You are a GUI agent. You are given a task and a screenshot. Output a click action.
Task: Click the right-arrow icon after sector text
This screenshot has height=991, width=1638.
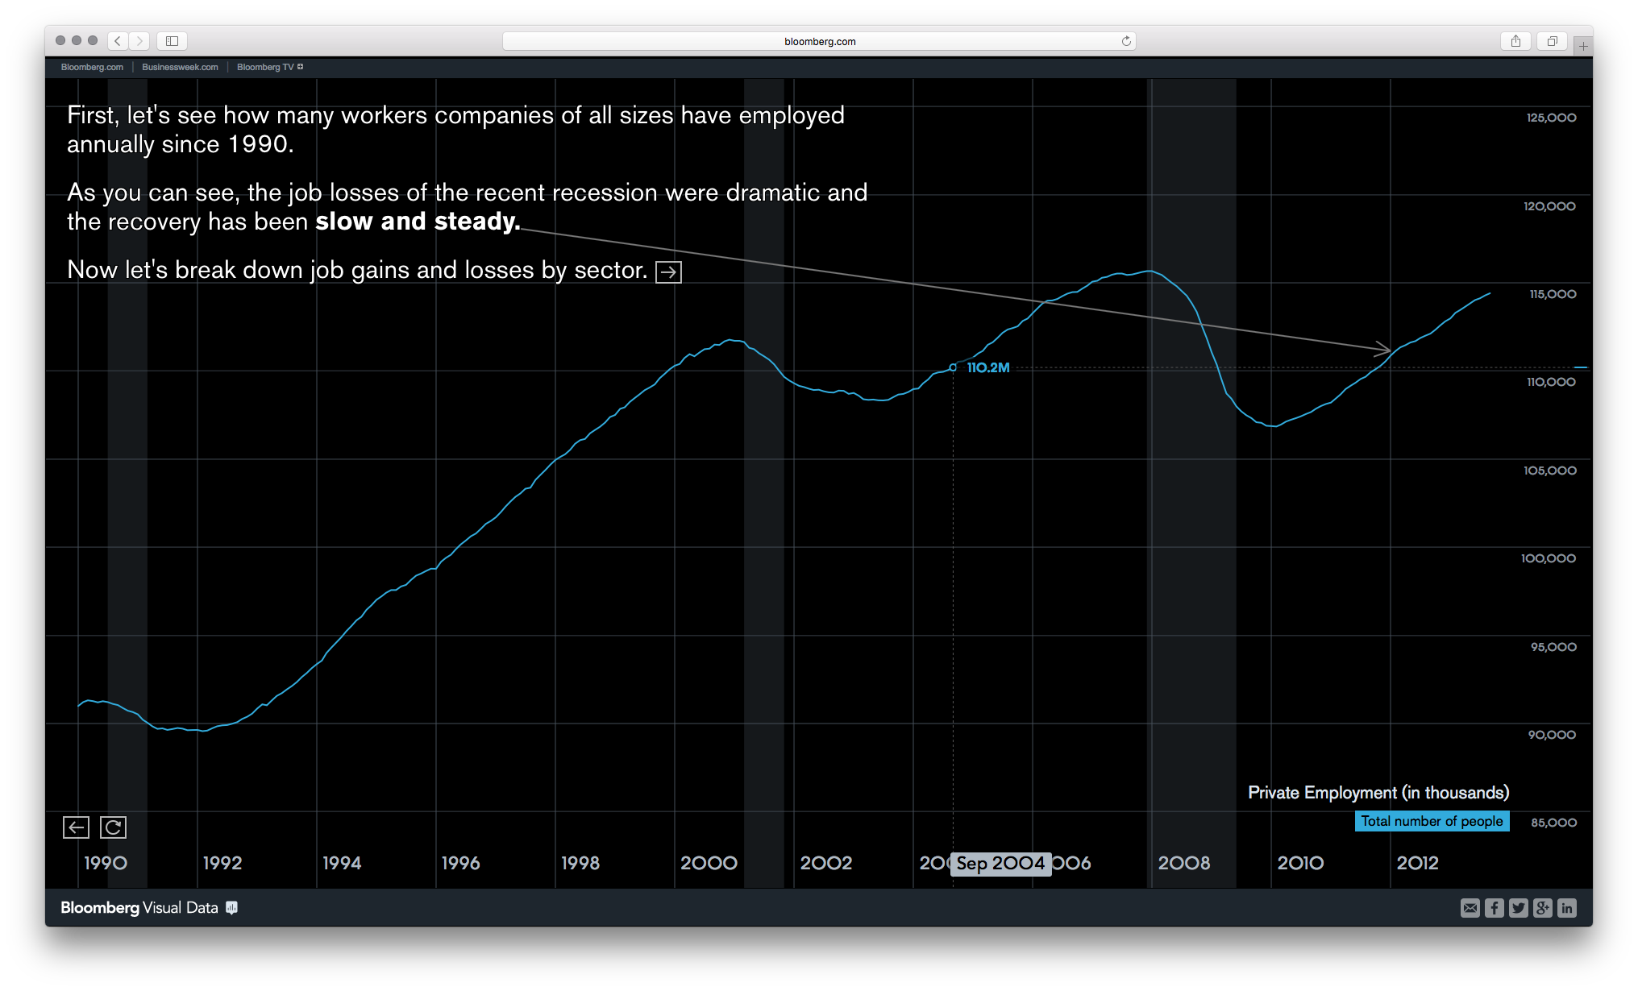670,272
